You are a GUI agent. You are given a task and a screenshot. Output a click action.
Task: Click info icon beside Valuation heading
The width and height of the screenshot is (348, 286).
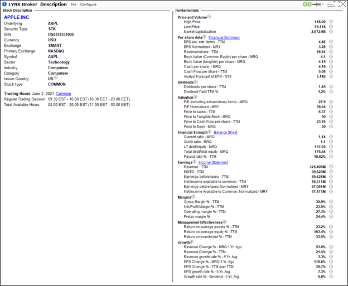coord(195,97)
